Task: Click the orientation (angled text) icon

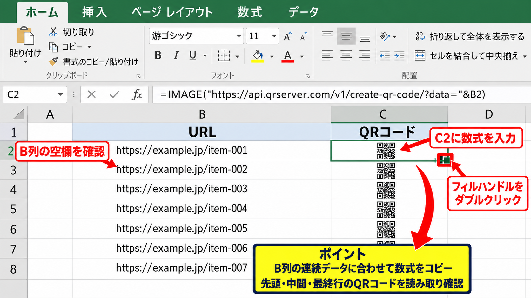Action: 385,36
